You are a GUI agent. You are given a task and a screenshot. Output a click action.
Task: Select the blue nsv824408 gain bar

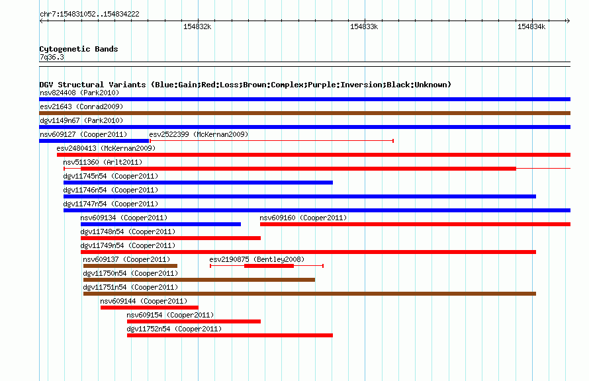pos(304,99)
